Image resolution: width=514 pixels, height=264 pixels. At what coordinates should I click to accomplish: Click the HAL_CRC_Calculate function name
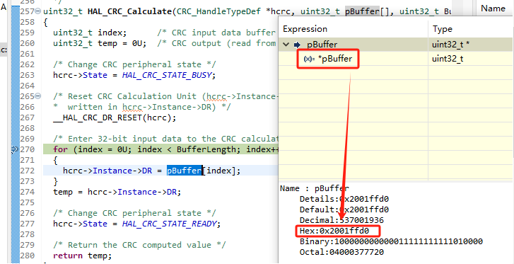pos(129,11)
